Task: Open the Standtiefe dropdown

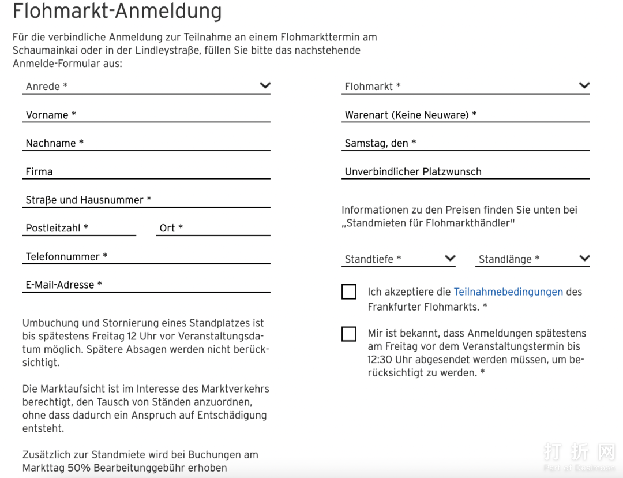Action: (398, 259)
